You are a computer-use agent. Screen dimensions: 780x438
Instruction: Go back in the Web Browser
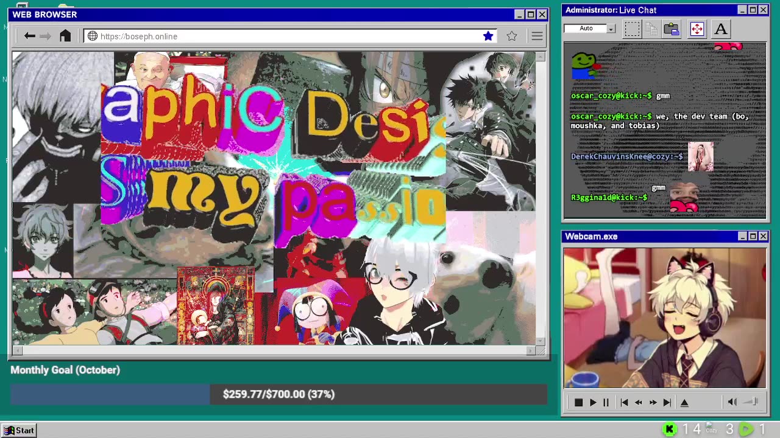click(x=29, y=36)
